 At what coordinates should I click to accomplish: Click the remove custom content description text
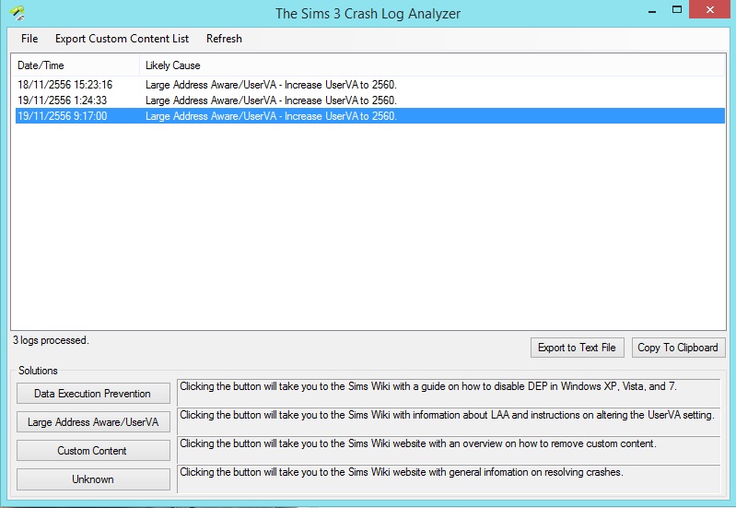click(x=418, y=443)
